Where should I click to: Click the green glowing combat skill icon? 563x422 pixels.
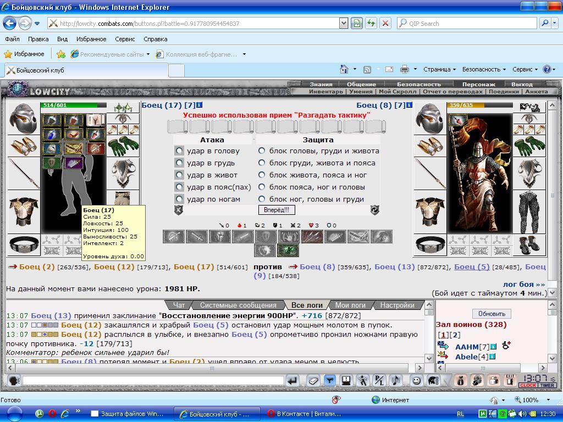click(x=288, y=250)
